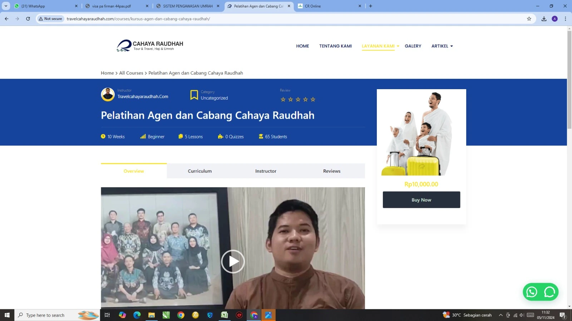
Task: Open the TENTANG KAMI menu item
Action: (335, 46)
